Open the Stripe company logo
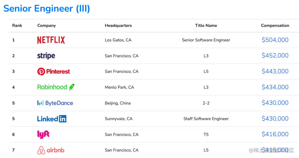 [46, 56]
